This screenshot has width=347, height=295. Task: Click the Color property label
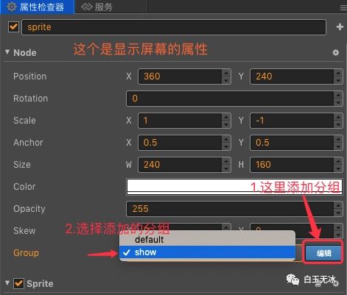point(24,187)
